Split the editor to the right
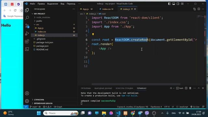Viewport: 208px width, 117px height. [199, 9]
